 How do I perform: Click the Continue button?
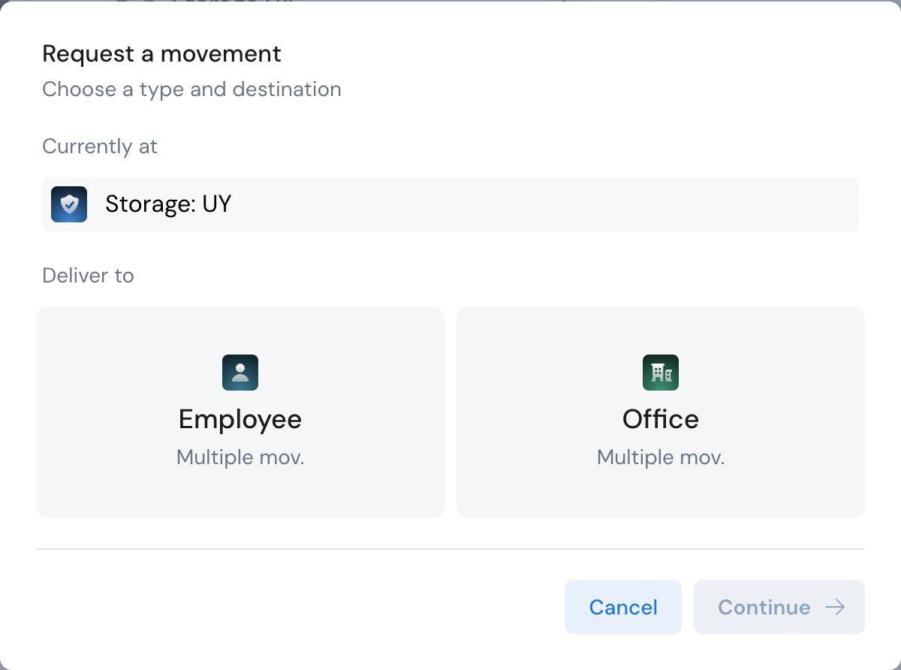(779, 607)
